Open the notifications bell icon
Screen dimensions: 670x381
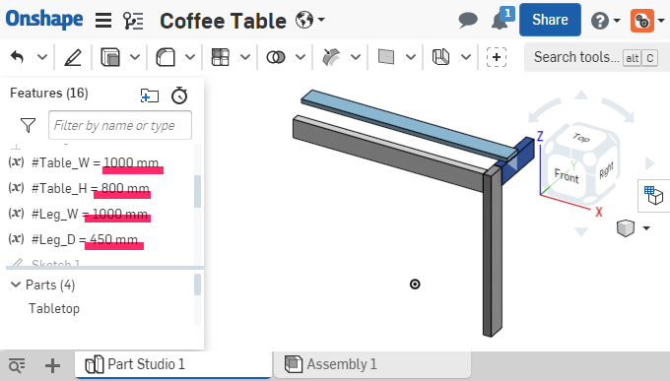coord(500,21)
